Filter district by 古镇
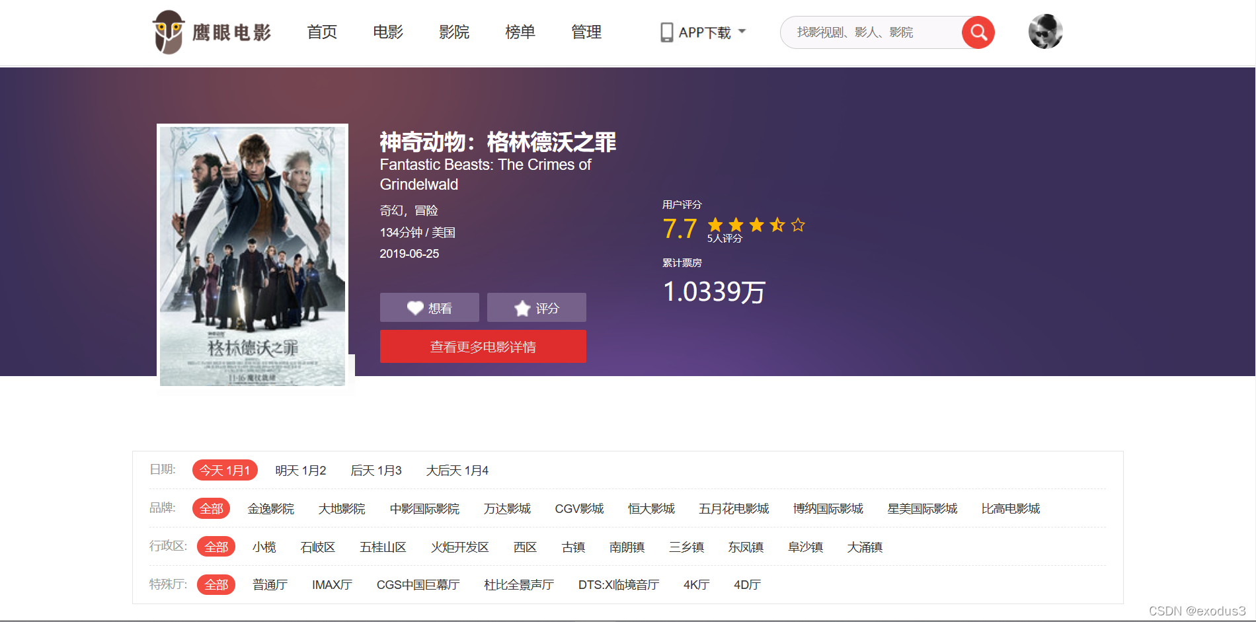1256x622 pixels. (x=573, y=547)
